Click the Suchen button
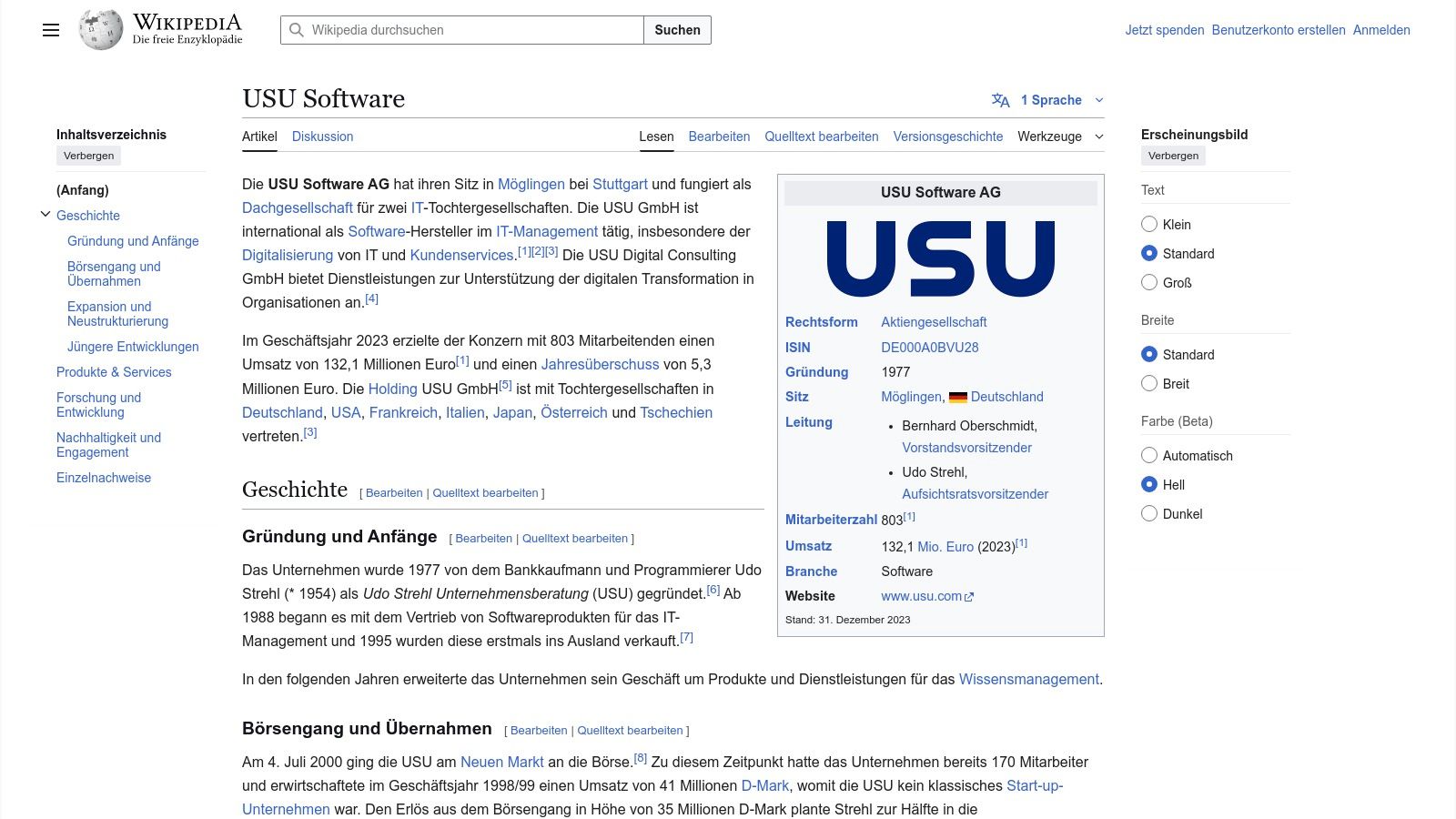Image resolution: width=1456 pixels, height=819 pixels. pos(677,30)
